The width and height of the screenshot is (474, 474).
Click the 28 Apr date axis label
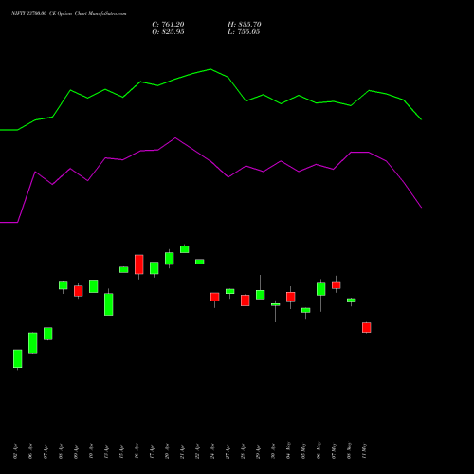243,451
